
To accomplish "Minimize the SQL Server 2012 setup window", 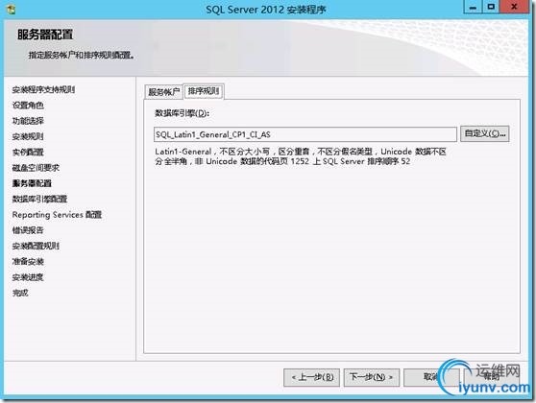I will [x=473, y=7].
